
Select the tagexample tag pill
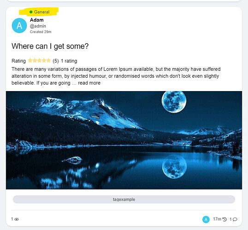[124, 199]
